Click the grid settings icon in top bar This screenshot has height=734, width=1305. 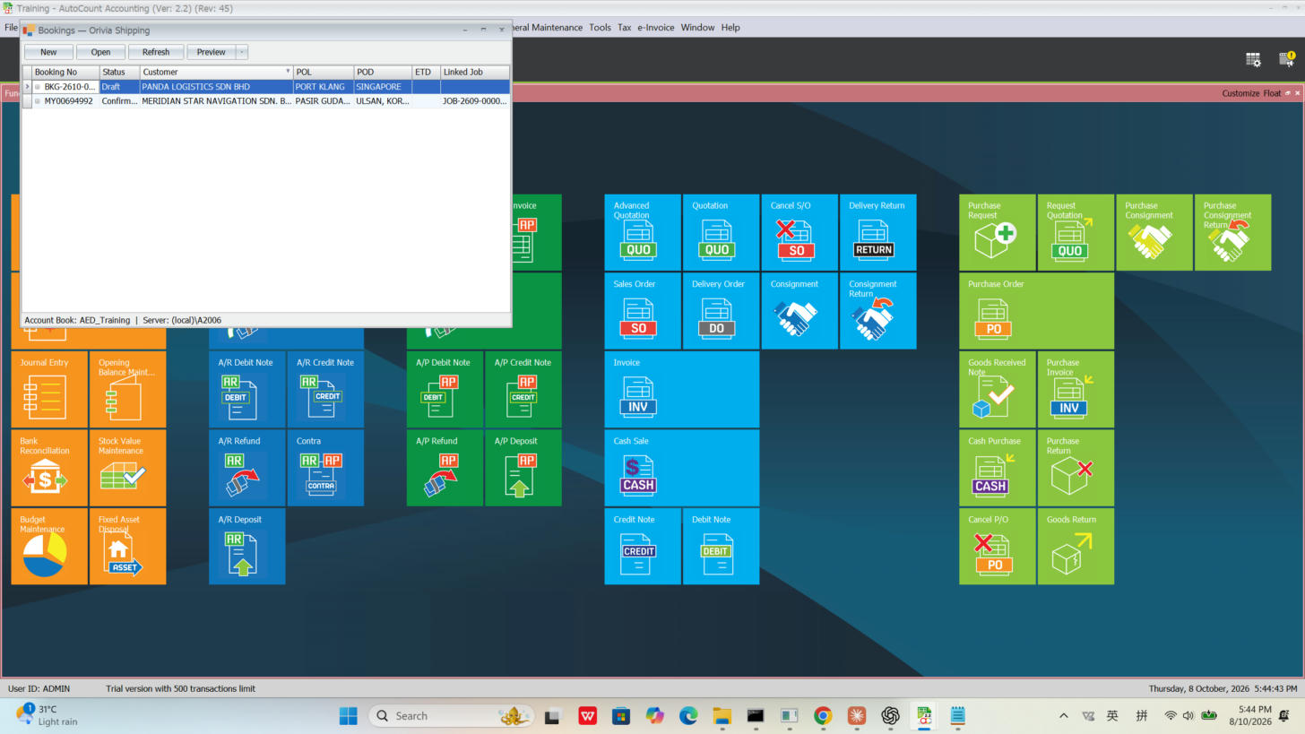coord(1253,59)
